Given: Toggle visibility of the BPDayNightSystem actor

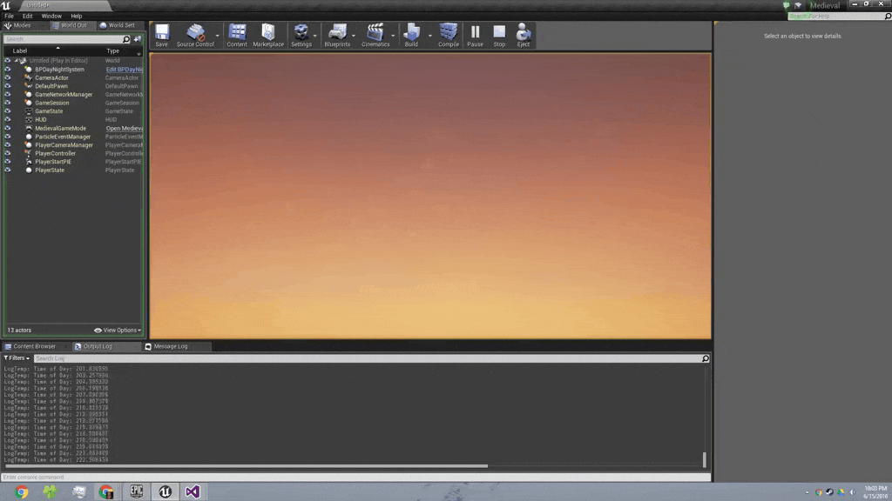Looking at the screenshot, I should [x=8, y=69].
